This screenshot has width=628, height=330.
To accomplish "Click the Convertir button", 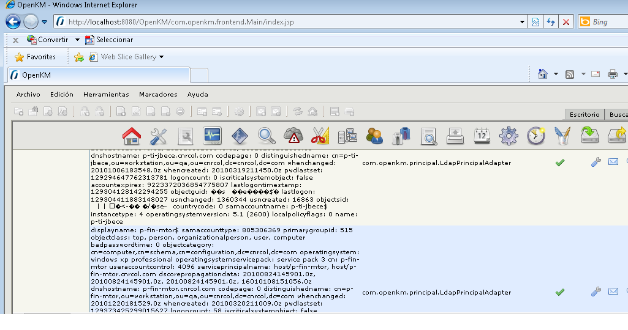I will click(x=48, y=40).
